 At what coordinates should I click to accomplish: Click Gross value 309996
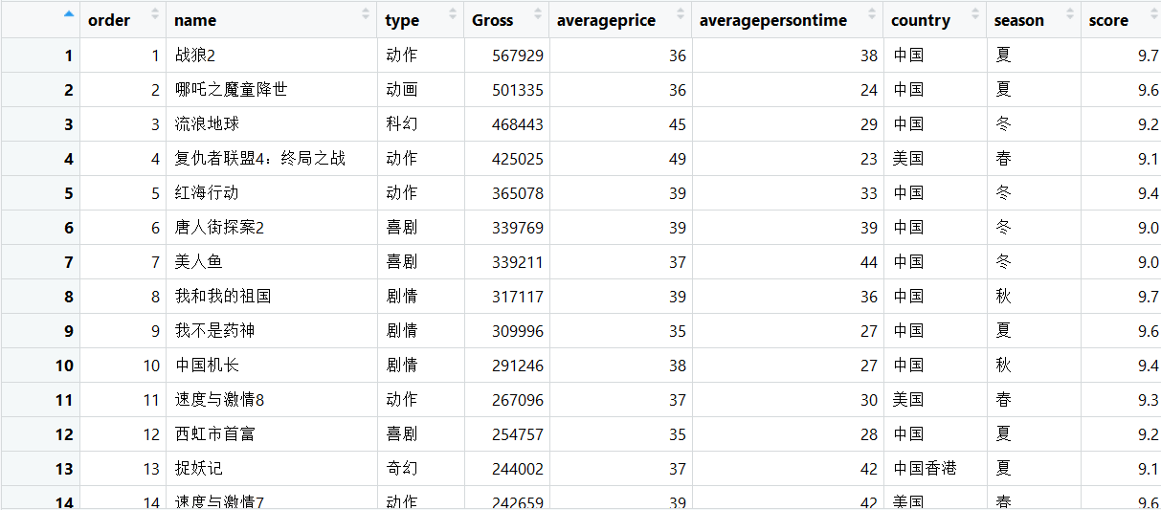click(x=518, y=331)
